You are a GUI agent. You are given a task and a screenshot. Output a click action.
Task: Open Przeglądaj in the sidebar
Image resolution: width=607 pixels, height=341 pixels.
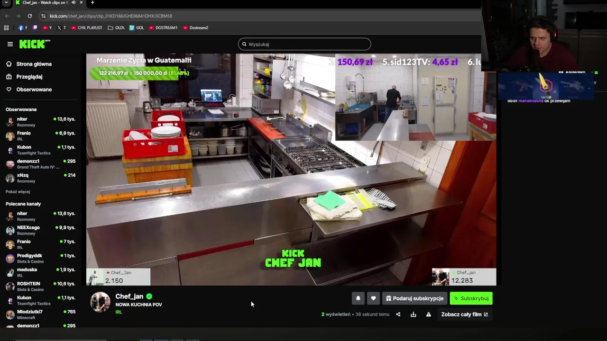[x=28, y=77]
